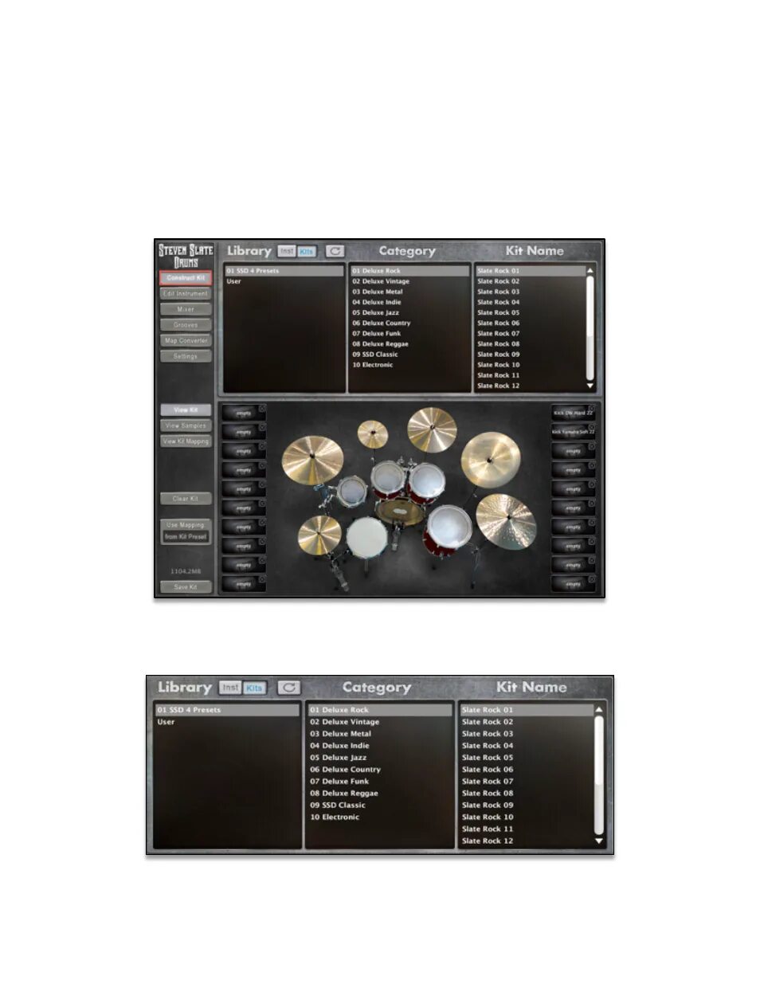
Task: Click the Kit Name scroll-down arrow in the enlarged browser image
Action: 599,841
